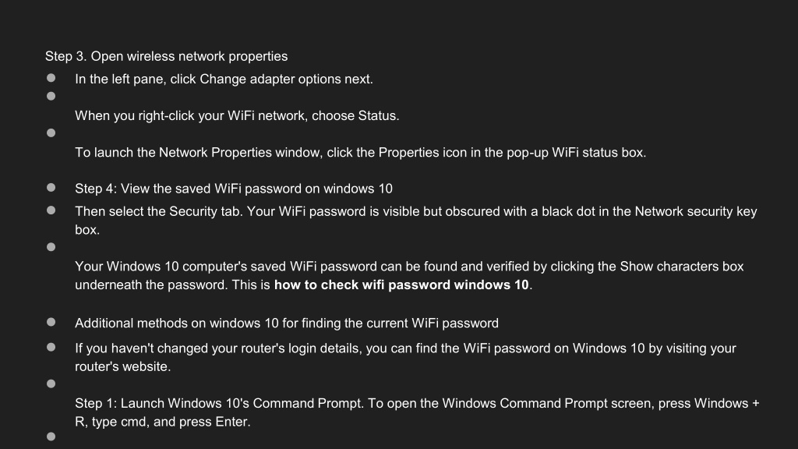The height and width of the screenshot is (449, 798).
Task: Click the bullet before 'If you haven't changed your router's'
Action: coord(51,347)
